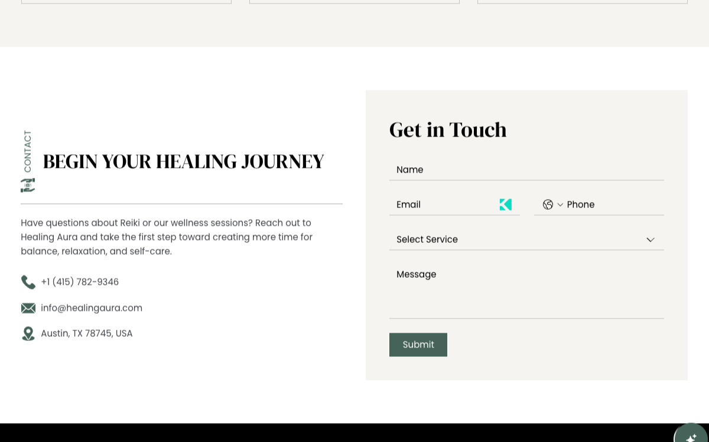This screenshot has width=709, height=442.
Task: Click the vertical CONTACT label
Action: tap(28, 151)
